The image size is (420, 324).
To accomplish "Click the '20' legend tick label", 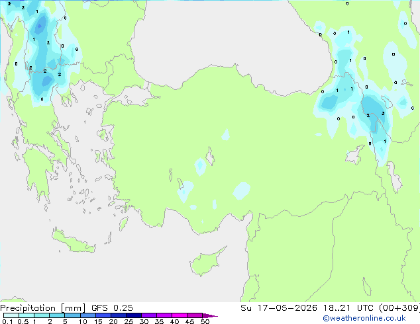I will click(113, 321).
